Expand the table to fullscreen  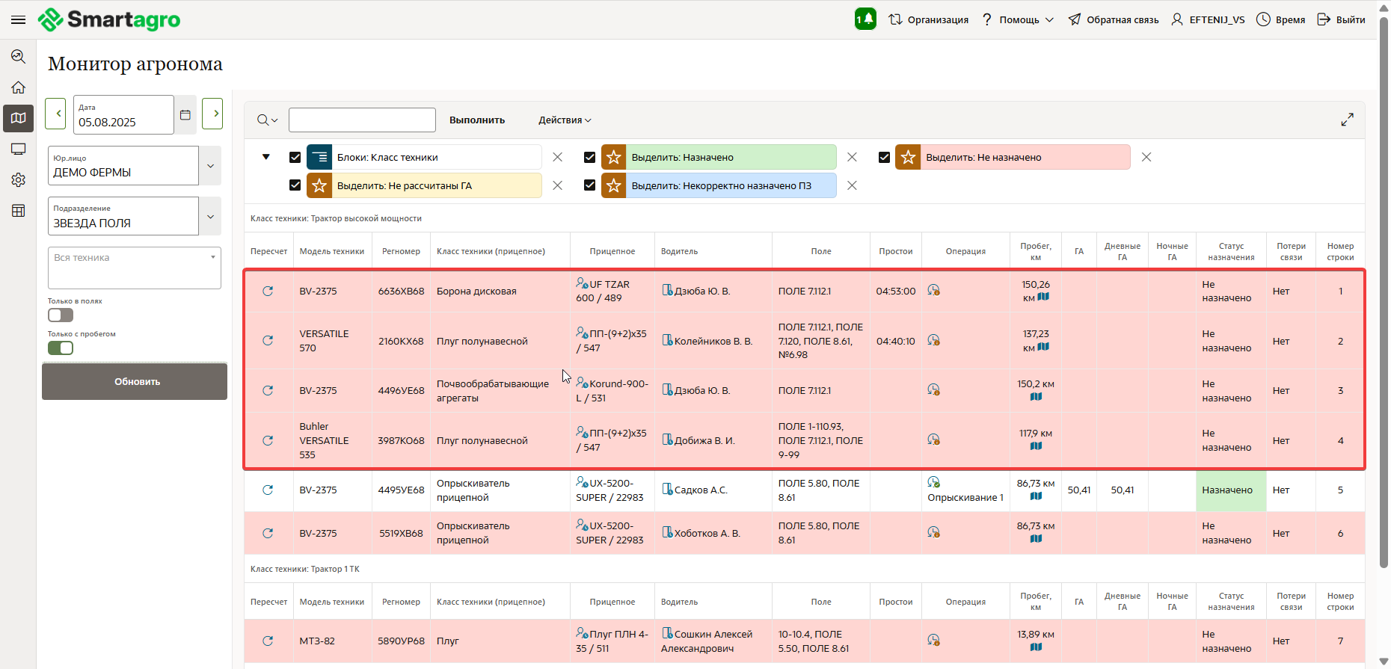pos(1347,120)
